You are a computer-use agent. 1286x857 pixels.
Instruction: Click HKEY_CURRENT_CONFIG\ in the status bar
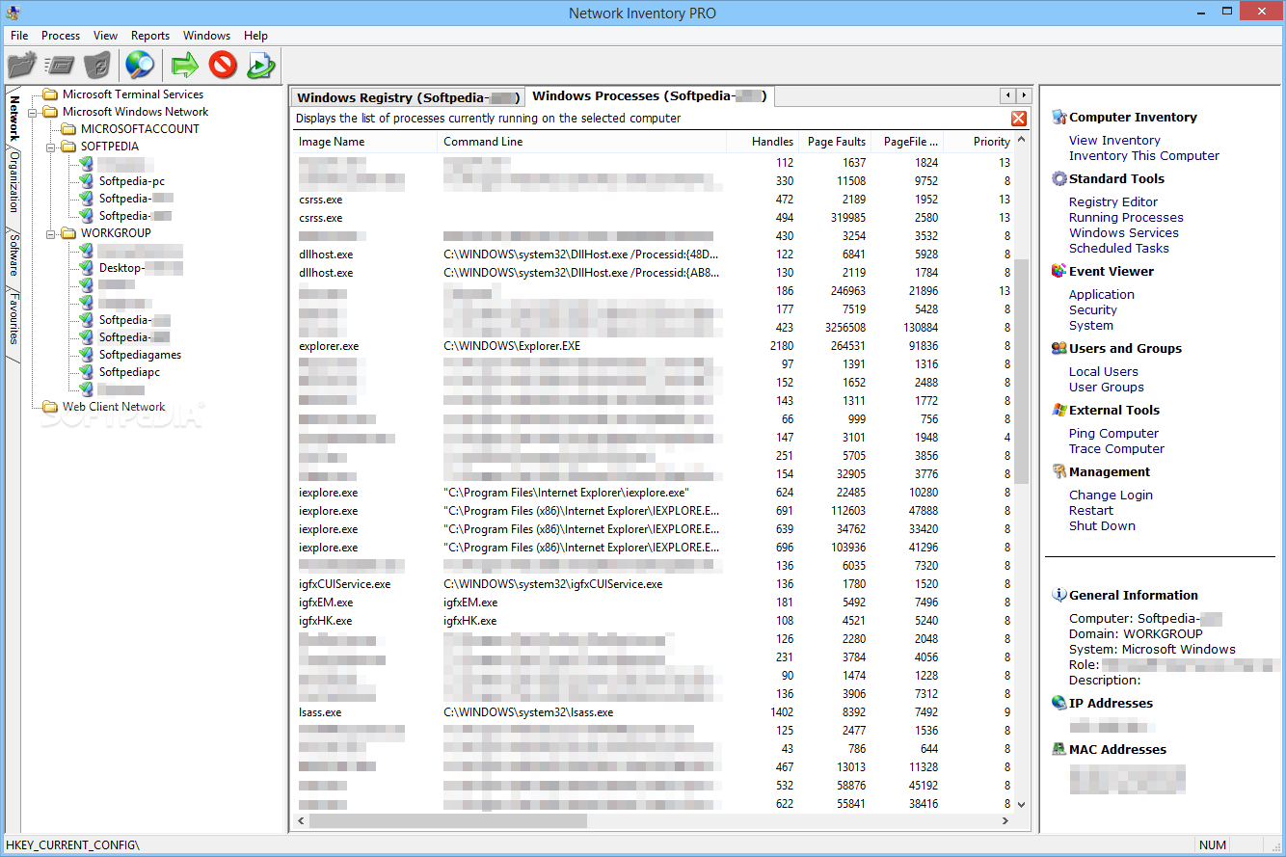click(x=72, y=845)
